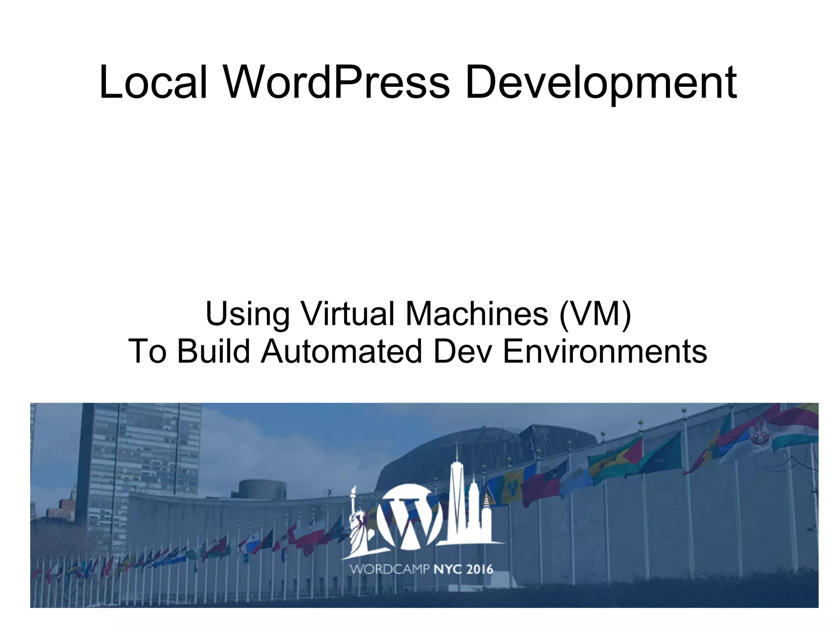Viewport: 837px width, 628px height.
Task: Click the "NYC 2016" bold text
Action: point(463,569)
